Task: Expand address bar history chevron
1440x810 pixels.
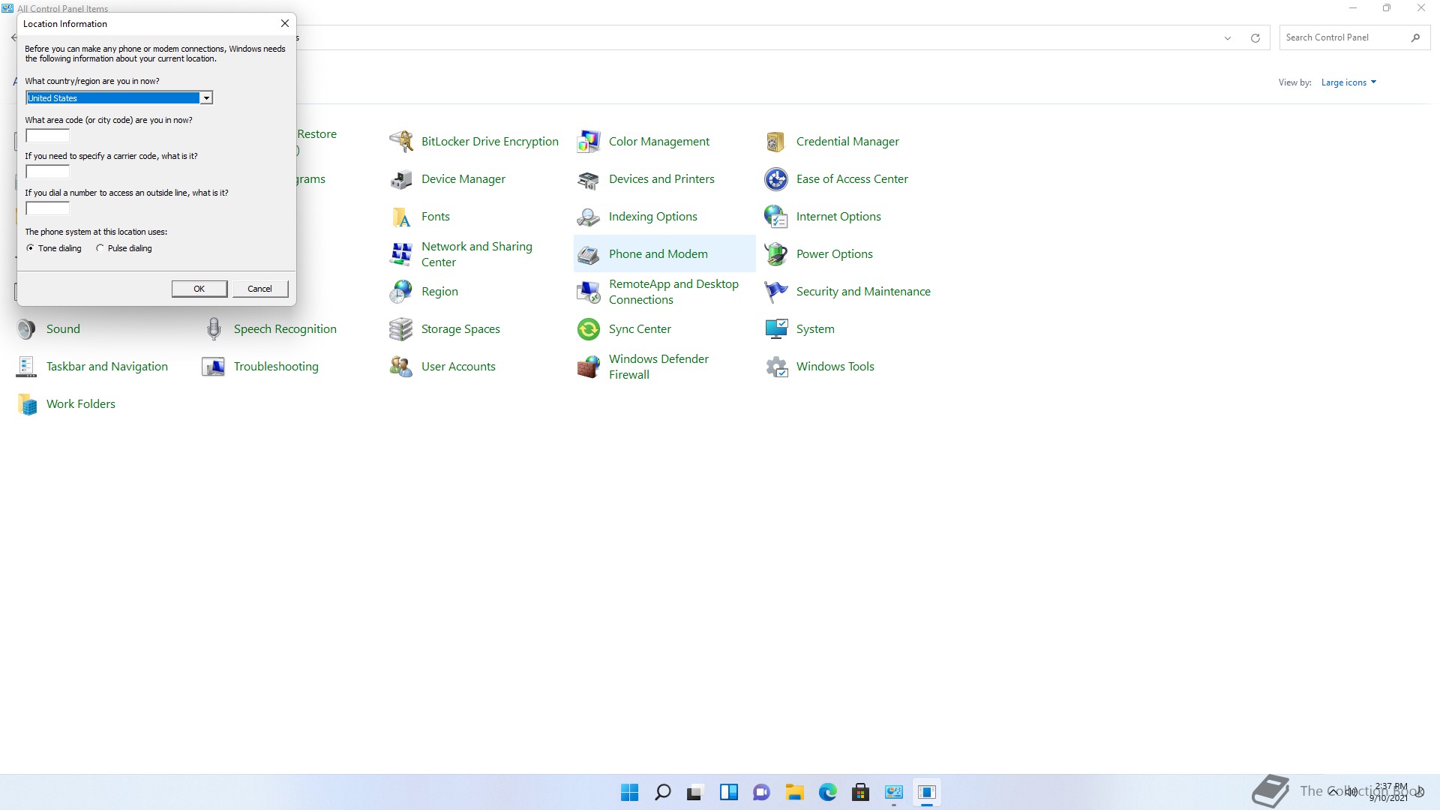Action: click(1228, 37)
